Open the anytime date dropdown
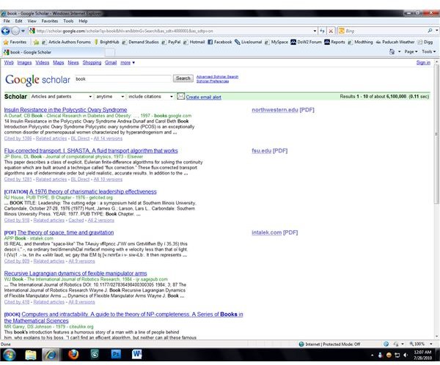Viewport: 440px width, 365px height. click(110, 97)
